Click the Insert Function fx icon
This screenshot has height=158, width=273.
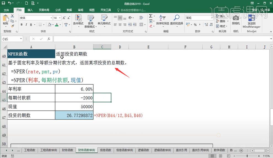(49, 39)
